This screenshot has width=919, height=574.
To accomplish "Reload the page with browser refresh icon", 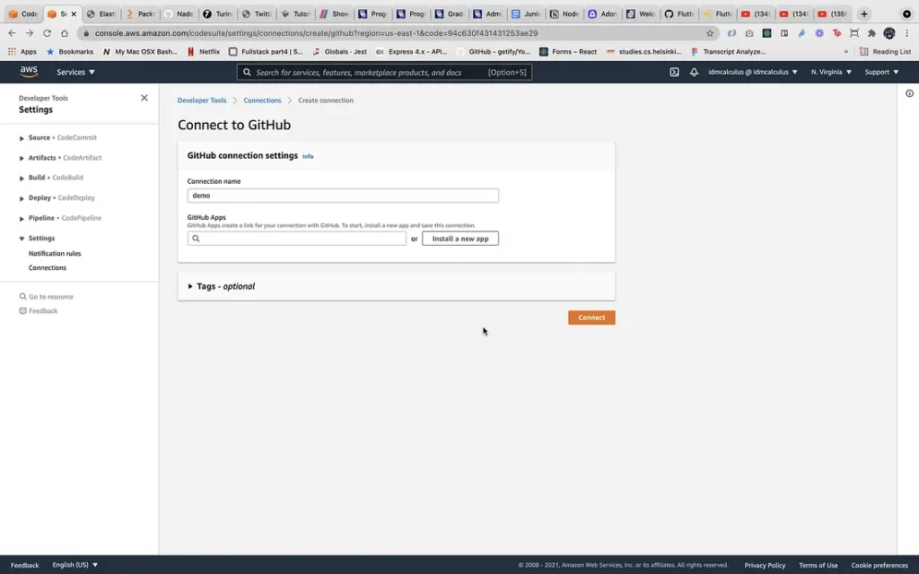I will click(47, 33).
